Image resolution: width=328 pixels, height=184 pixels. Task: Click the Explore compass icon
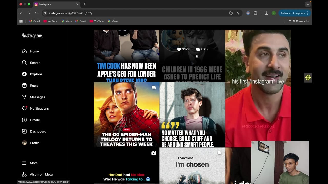[24, 74]
